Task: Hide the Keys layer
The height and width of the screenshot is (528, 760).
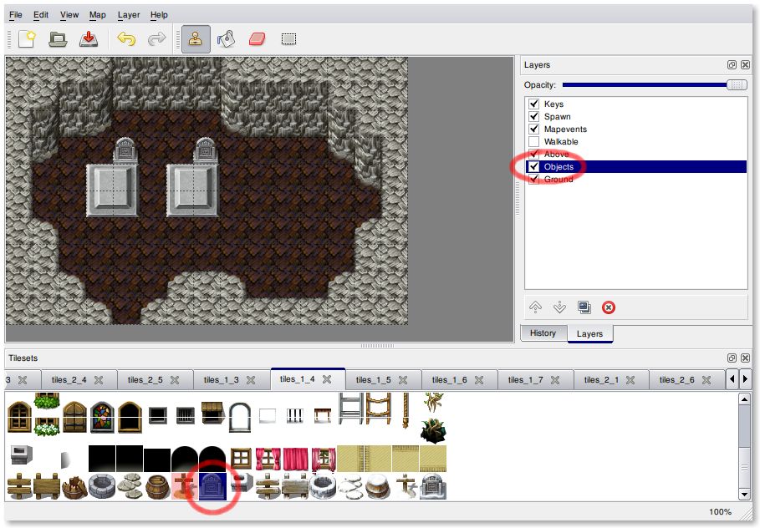Action: point(533,104)
